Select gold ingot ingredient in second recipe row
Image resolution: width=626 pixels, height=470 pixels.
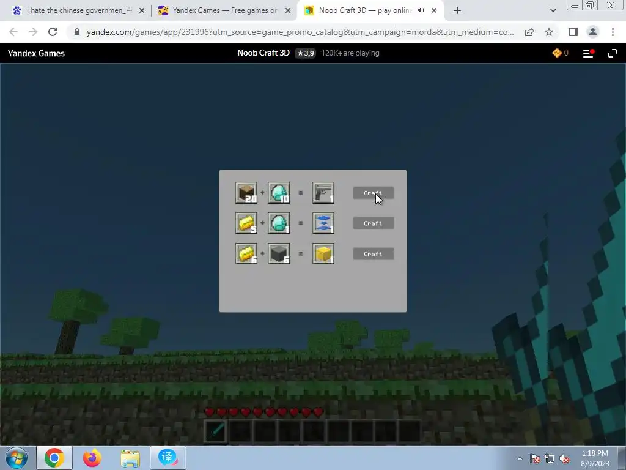[x=246, y=223]
